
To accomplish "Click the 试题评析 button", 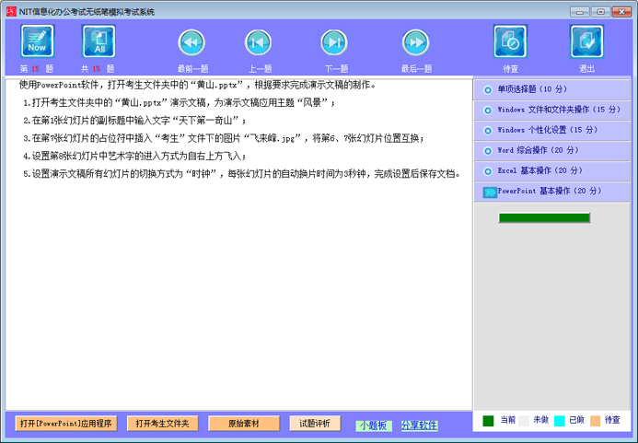I will pos(315,424).
